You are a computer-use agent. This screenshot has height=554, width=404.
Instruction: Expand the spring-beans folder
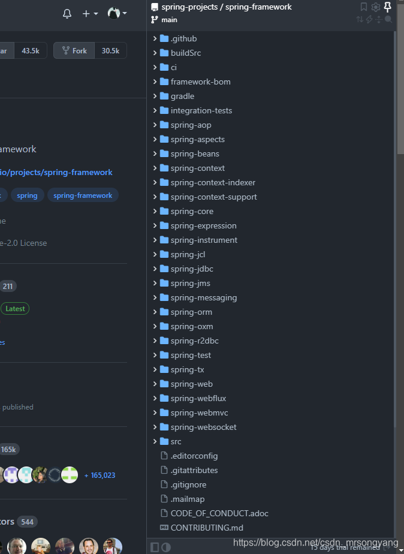155,153
